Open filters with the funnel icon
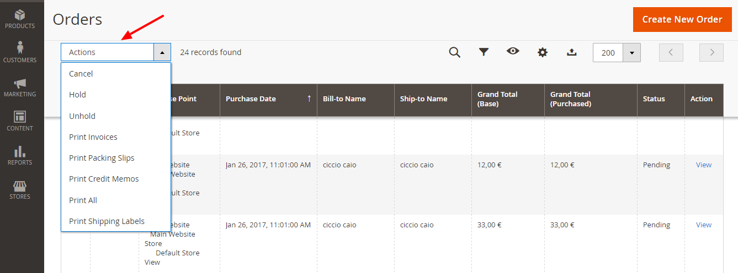This screenshot has height=273, width=738. click(x=484, y=52)
